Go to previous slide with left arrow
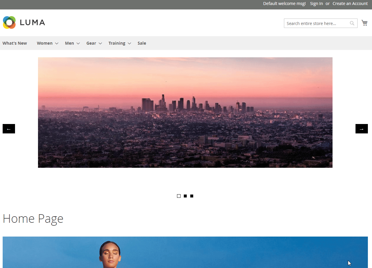This screenshot has height=268, width=372. point(9,129)
